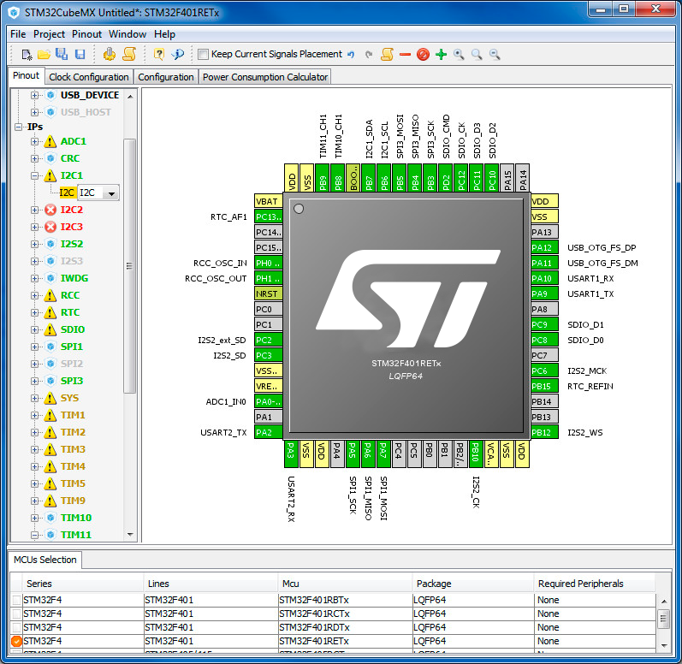This screenshot has width=682, height=664.
Task: Click the New Project toolbar icon
Action: pos(27,54)
